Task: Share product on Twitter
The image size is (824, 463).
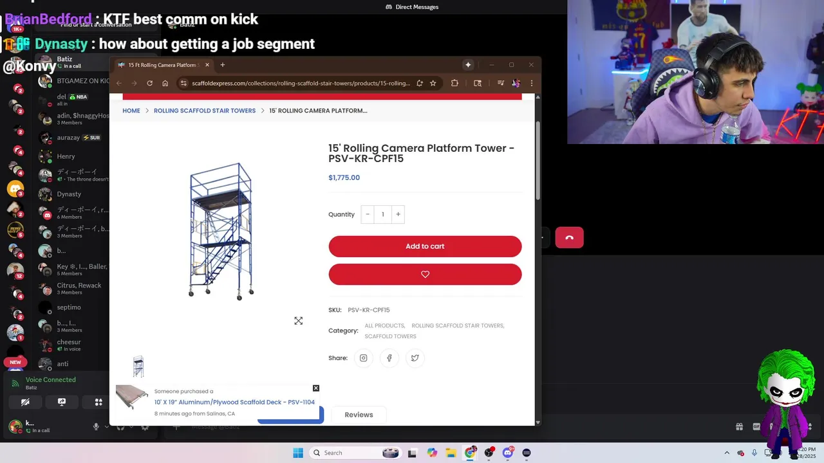Action: click(415, 358)
